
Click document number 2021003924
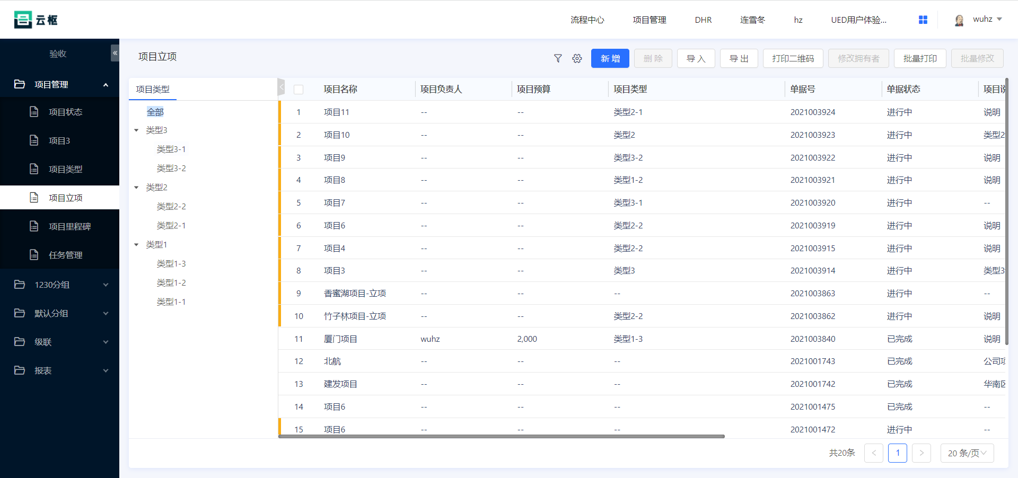pyautogui.click(x=813, y=112)
